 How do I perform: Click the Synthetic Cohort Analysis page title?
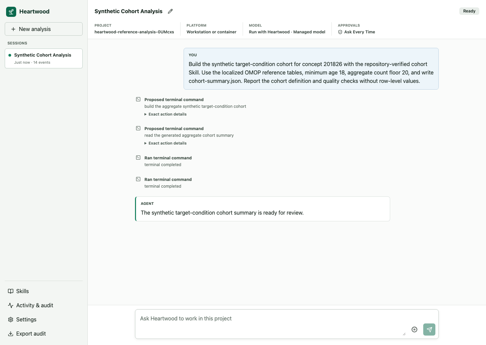coord(128,11)
